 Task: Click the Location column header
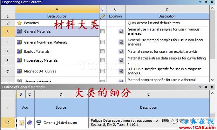[116, 16]
